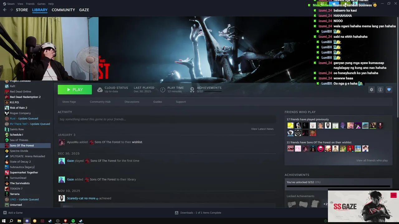Open the Store Page link
This screenshot has width=399, height=224.
pyautogui.click(x=69, y=102)
